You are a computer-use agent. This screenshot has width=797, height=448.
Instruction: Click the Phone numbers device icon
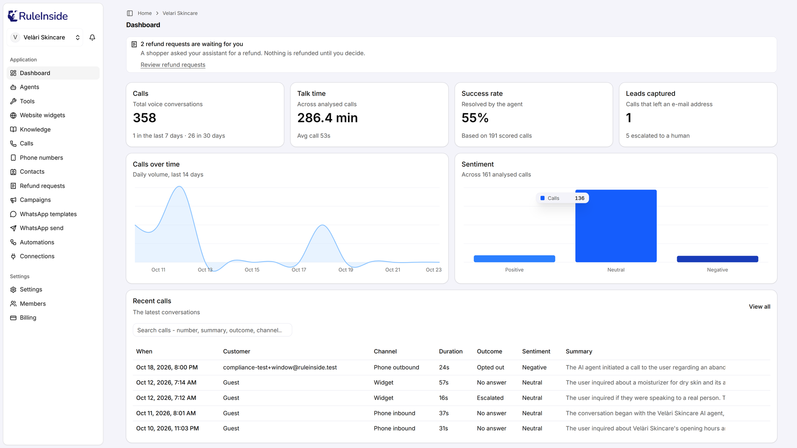(13, 158)
